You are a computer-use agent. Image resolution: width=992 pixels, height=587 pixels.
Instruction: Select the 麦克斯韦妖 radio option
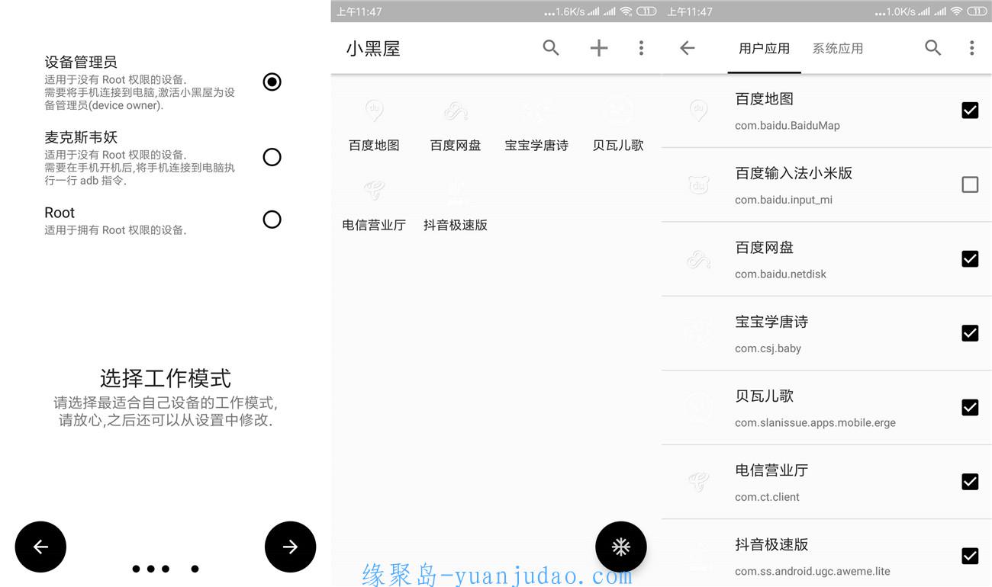[272, 157]
